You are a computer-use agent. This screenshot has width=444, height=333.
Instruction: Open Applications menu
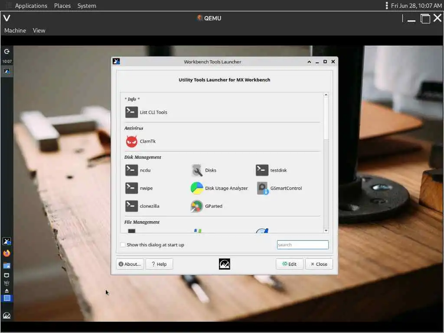click(x=31, y=6)
